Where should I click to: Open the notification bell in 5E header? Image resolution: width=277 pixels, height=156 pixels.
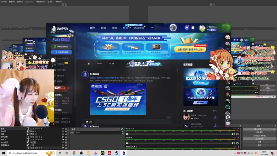click(187, 28)
